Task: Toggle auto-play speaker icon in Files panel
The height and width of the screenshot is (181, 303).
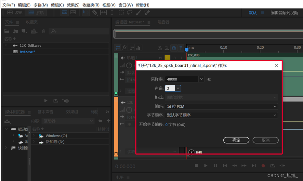Action: click(x=65, y=101)
